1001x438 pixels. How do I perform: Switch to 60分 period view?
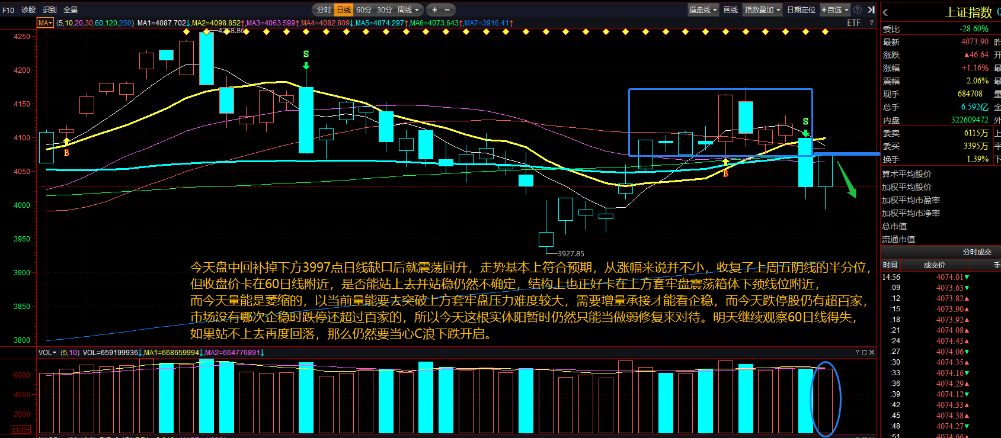(x=364, y=9)
